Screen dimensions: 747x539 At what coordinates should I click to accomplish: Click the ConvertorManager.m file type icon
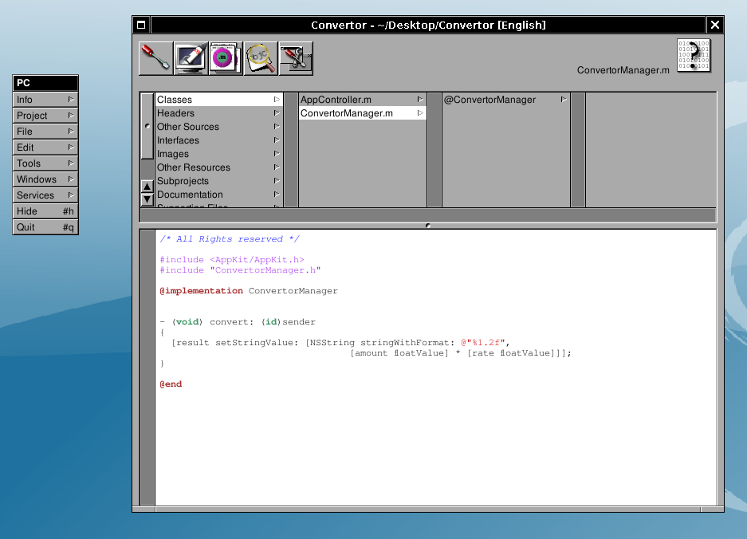click(x=693, y=55)
